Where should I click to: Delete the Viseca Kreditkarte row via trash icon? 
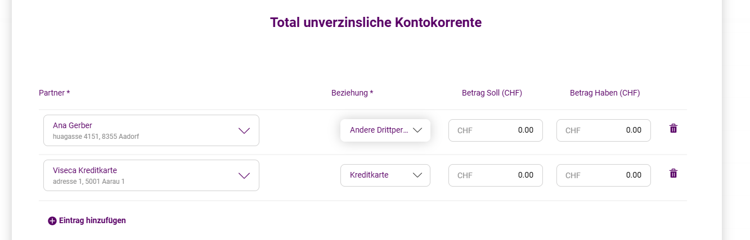[x=673, y=174]
